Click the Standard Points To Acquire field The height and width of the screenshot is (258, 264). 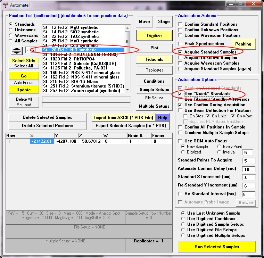248,161
